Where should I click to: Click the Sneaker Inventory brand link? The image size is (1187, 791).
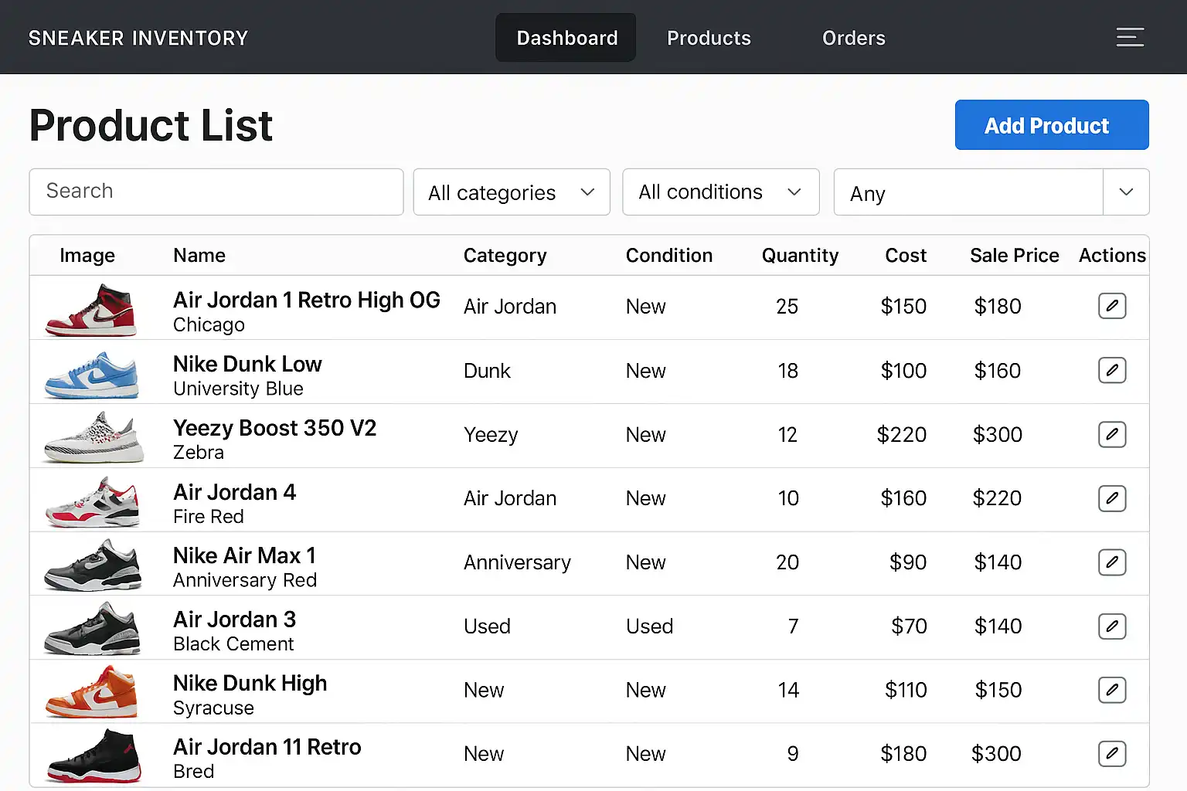coord(138,38)
